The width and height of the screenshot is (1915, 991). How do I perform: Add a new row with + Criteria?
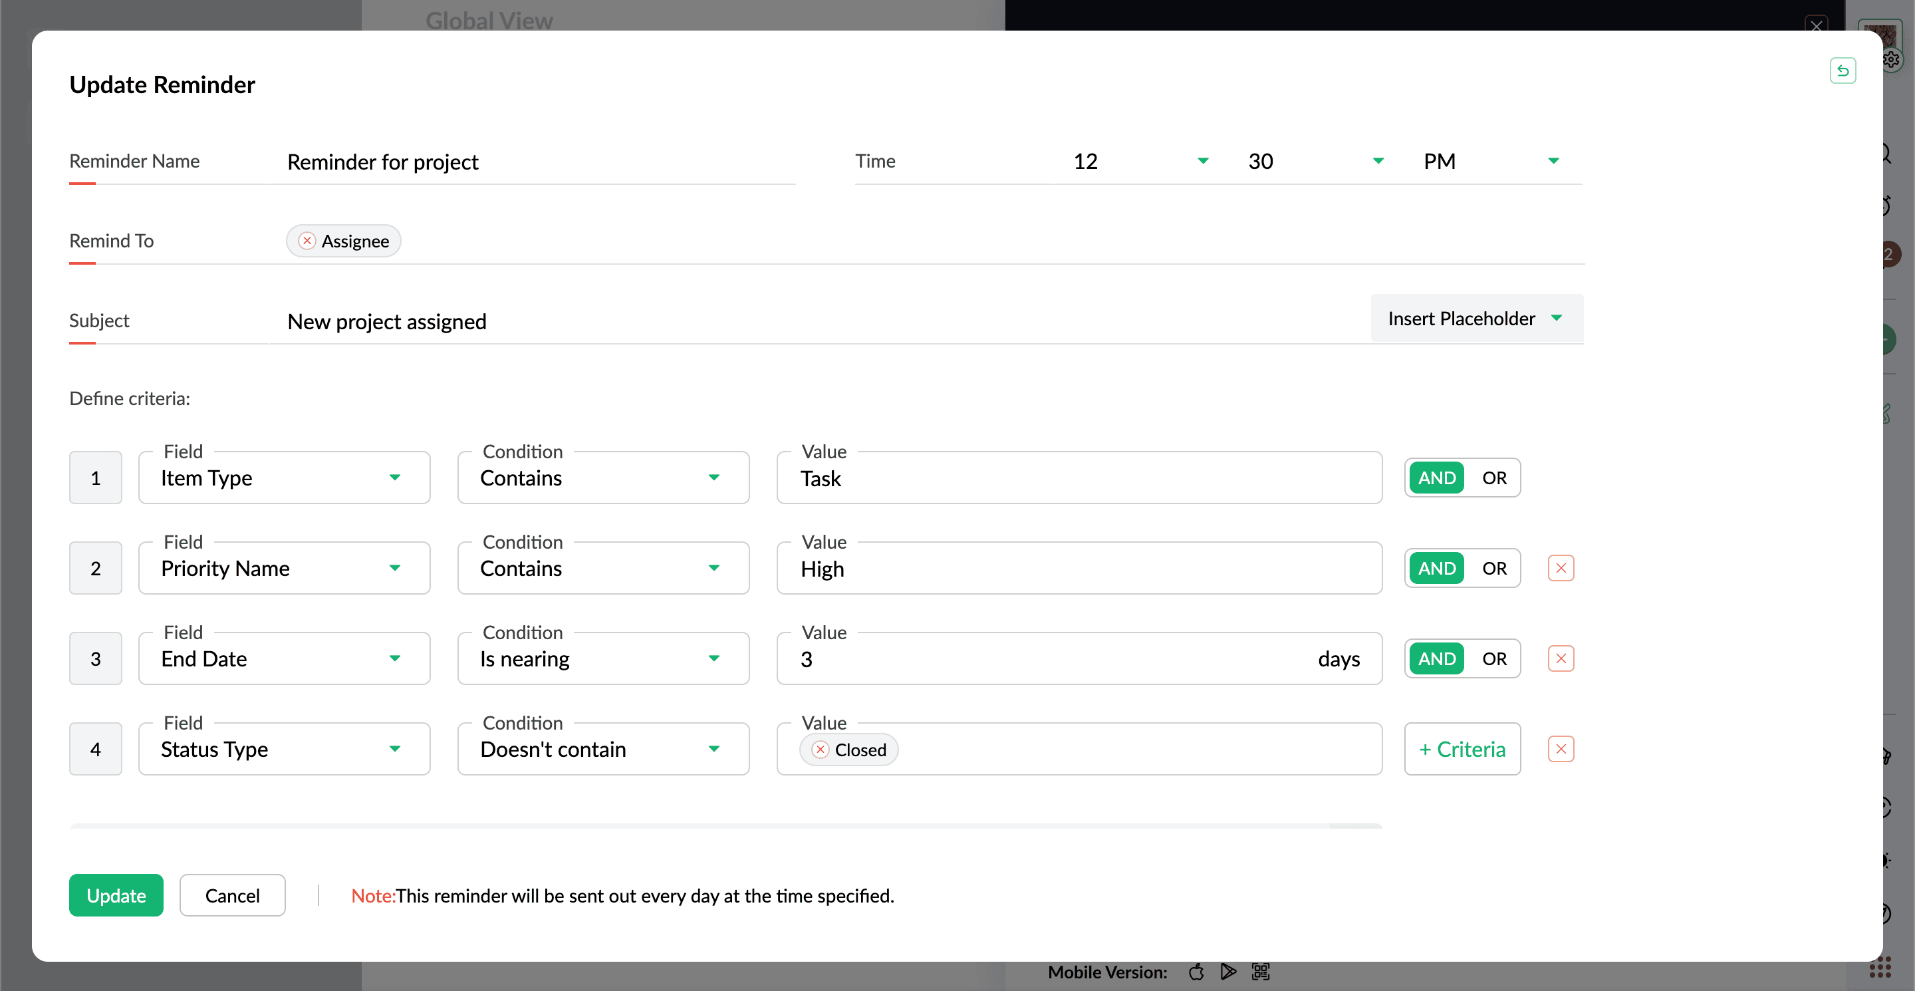[1462, 749]
